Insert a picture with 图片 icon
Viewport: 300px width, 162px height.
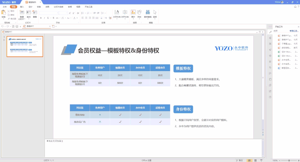tap(133, 12)
